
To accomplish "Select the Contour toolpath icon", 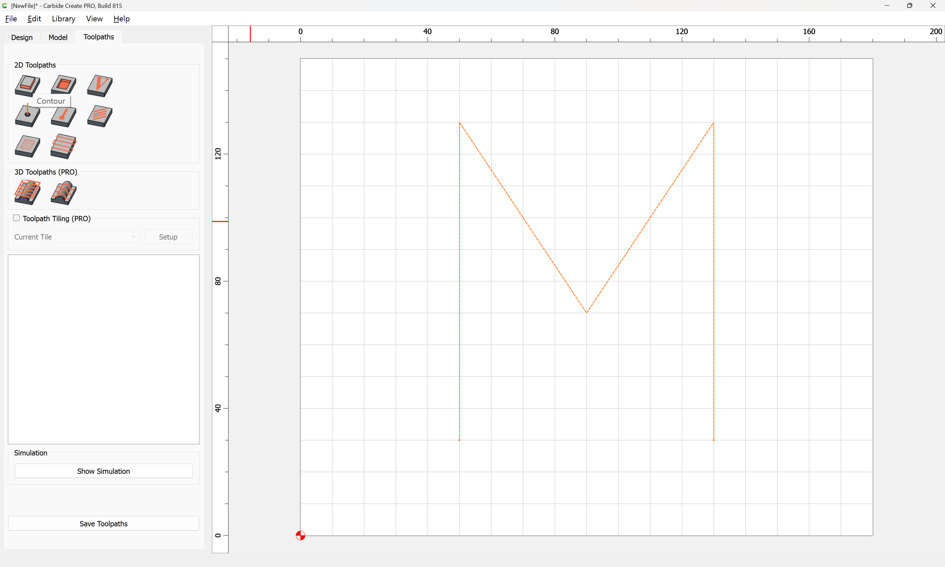I will tap(28, 85).
